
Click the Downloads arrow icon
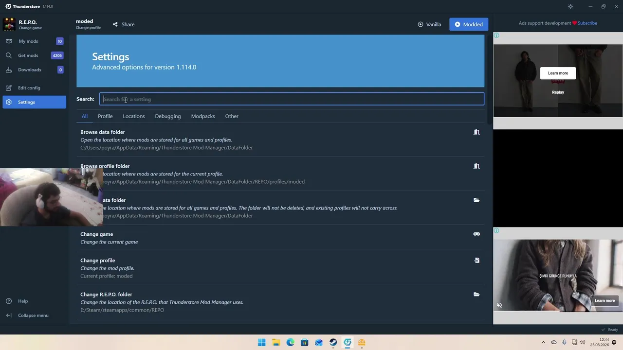click(9, 70)
